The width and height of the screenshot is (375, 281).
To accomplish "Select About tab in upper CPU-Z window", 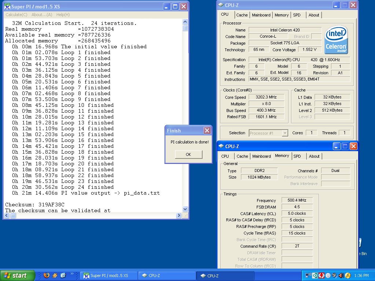I will point(314,15).
